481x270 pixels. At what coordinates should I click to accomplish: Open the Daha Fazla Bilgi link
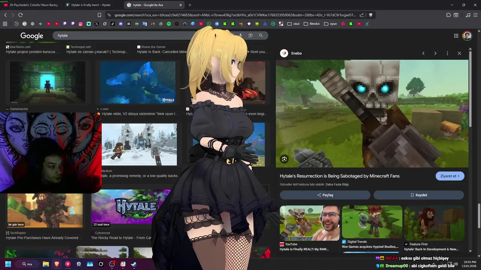pos(337,184)
